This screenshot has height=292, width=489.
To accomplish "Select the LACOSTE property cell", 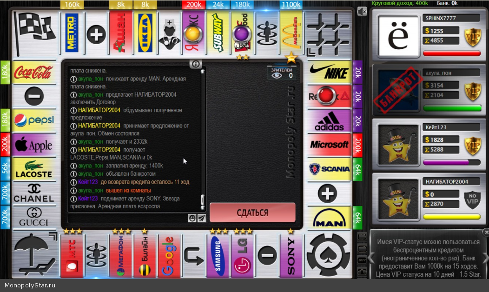I will pyautogui.click(x=33, y=169).
